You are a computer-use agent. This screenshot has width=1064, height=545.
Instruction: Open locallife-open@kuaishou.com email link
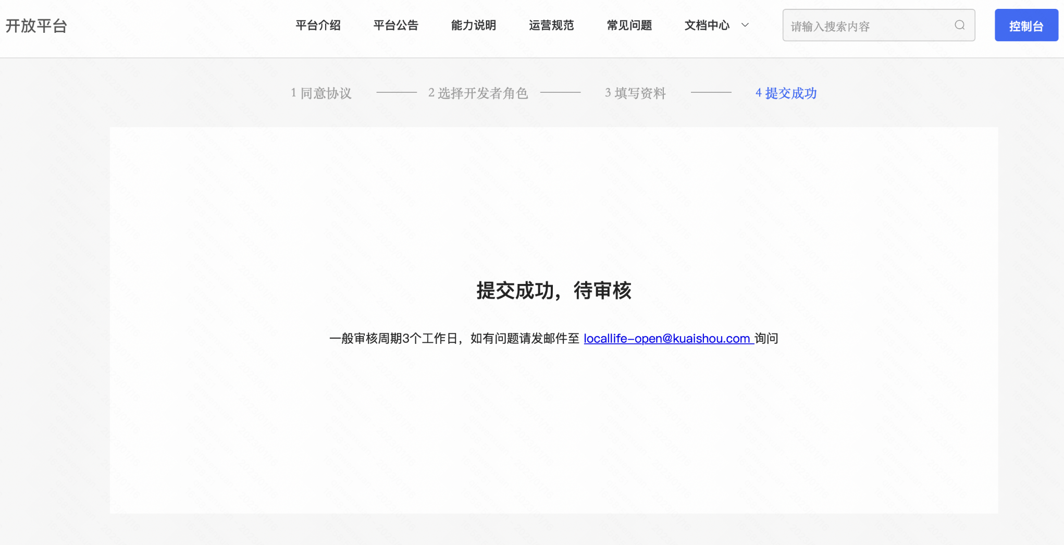[666, 339]
